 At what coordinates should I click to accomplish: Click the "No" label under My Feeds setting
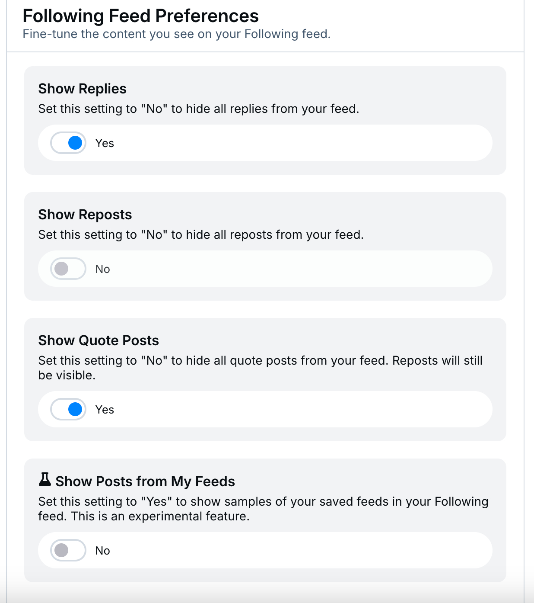point(103,551)
